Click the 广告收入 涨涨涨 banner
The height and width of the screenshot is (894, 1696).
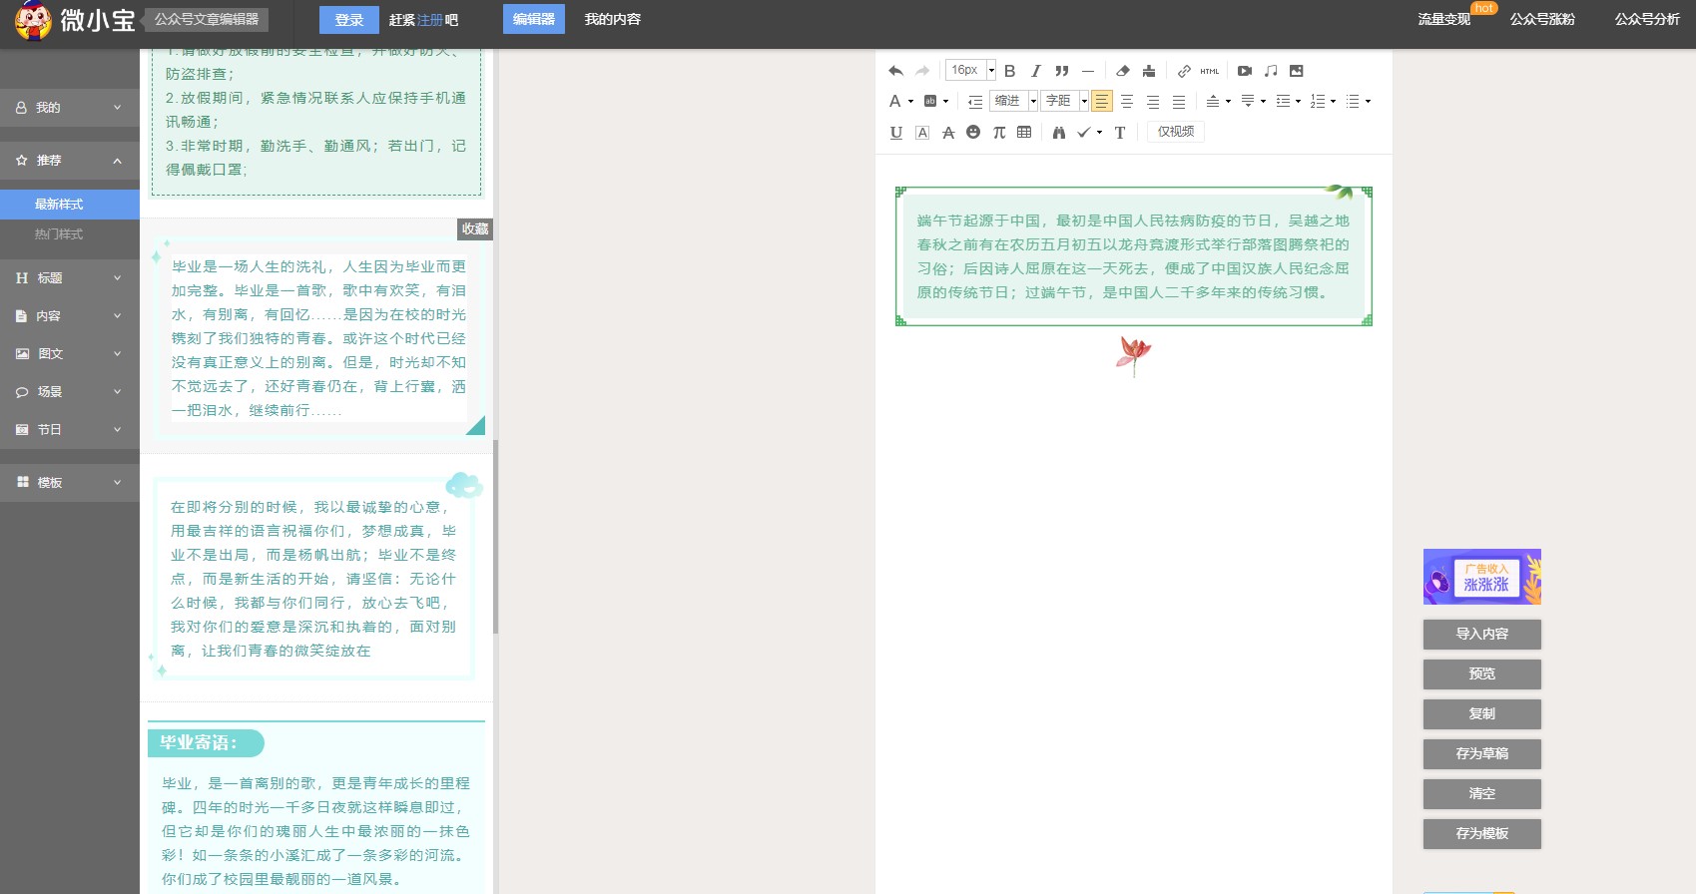1481,577
